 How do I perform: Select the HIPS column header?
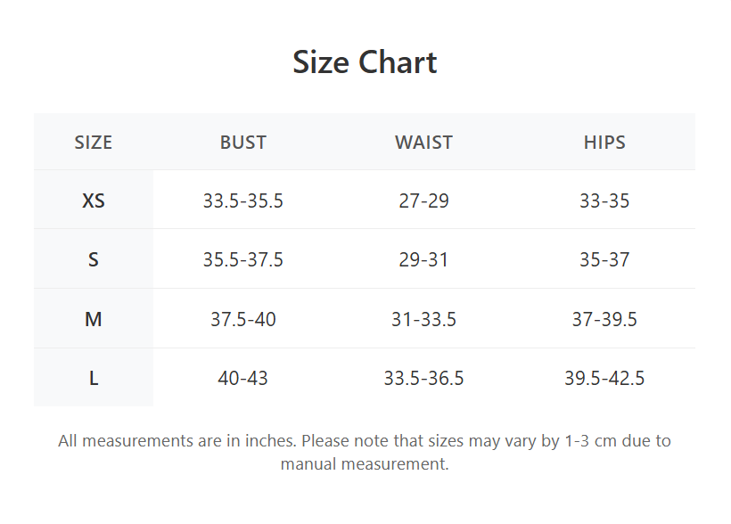[x=604, y=143]
